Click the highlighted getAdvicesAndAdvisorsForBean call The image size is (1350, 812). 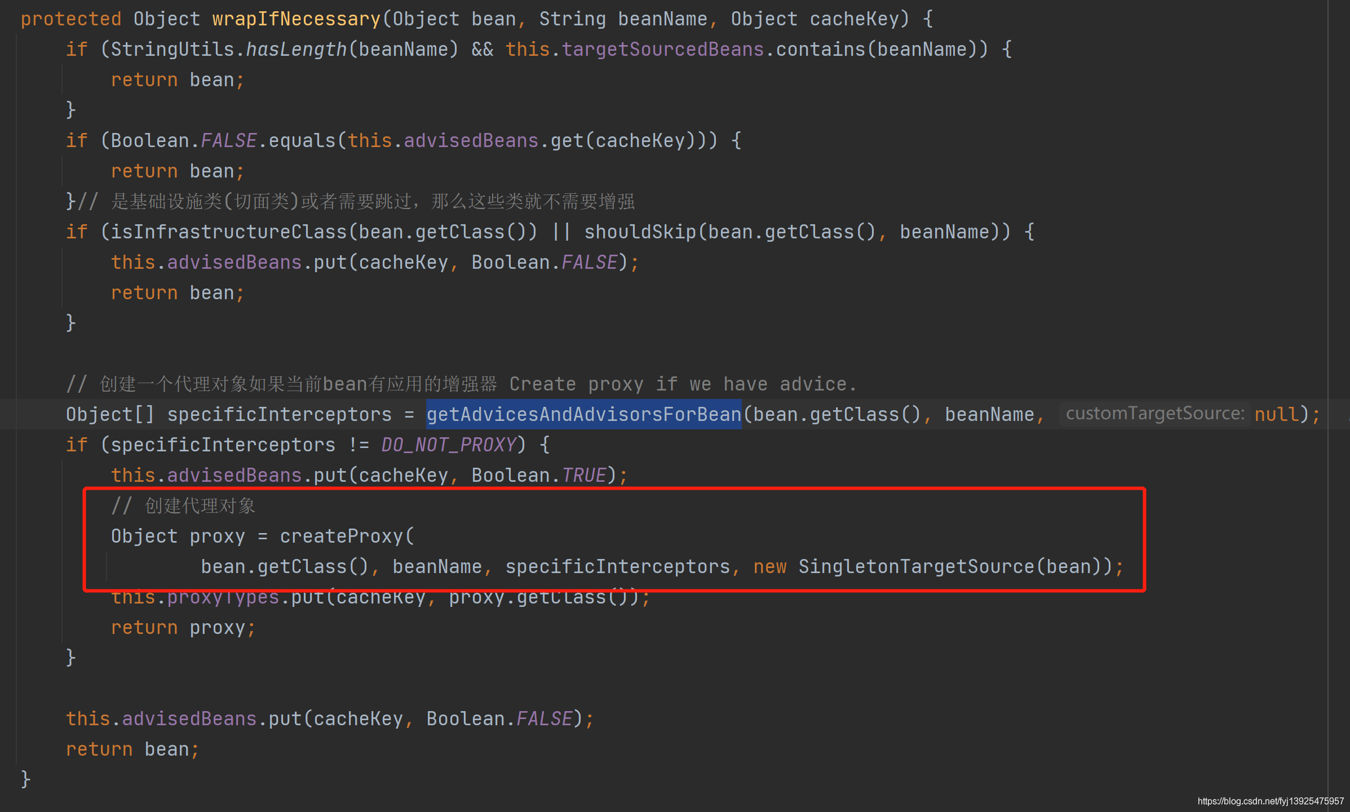click(583, 414)
